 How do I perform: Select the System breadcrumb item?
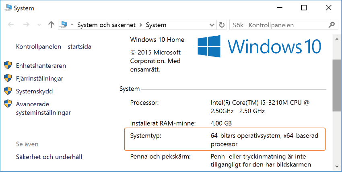click(x=156, y=25)
